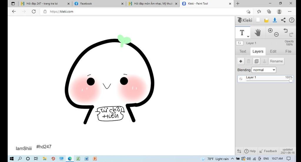This screenshot has width=301, height=162.
Task: Switch to the Edit tab
Action: [x=273, y=51]
